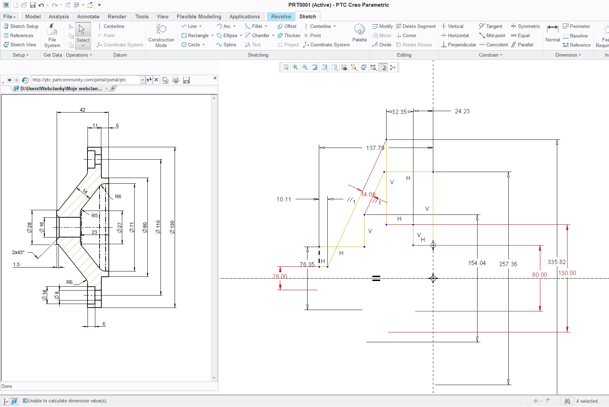Open the File menu
Image resolution: width=609 pixels, height=407 pixels.
9,17
